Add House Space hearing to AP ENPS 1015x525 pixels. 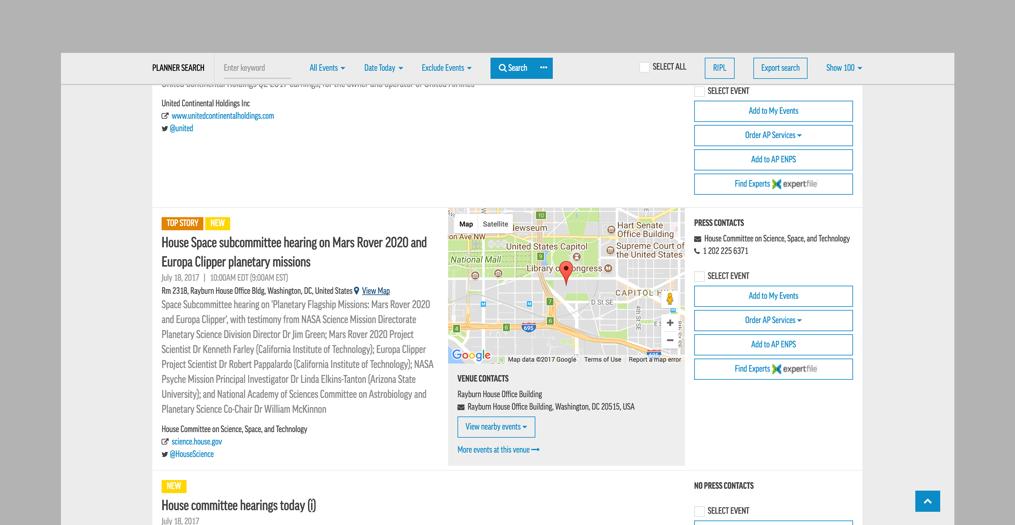pyautogui.click(x=773, y=344)
